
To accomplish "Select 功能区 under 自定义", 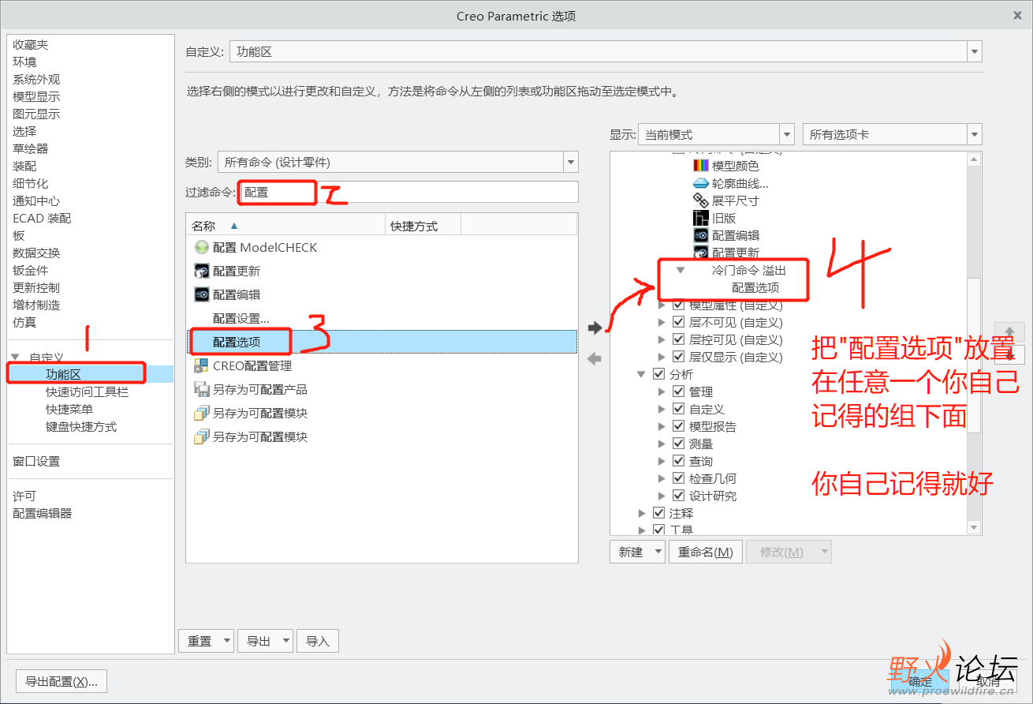I will tap(63, 374).
